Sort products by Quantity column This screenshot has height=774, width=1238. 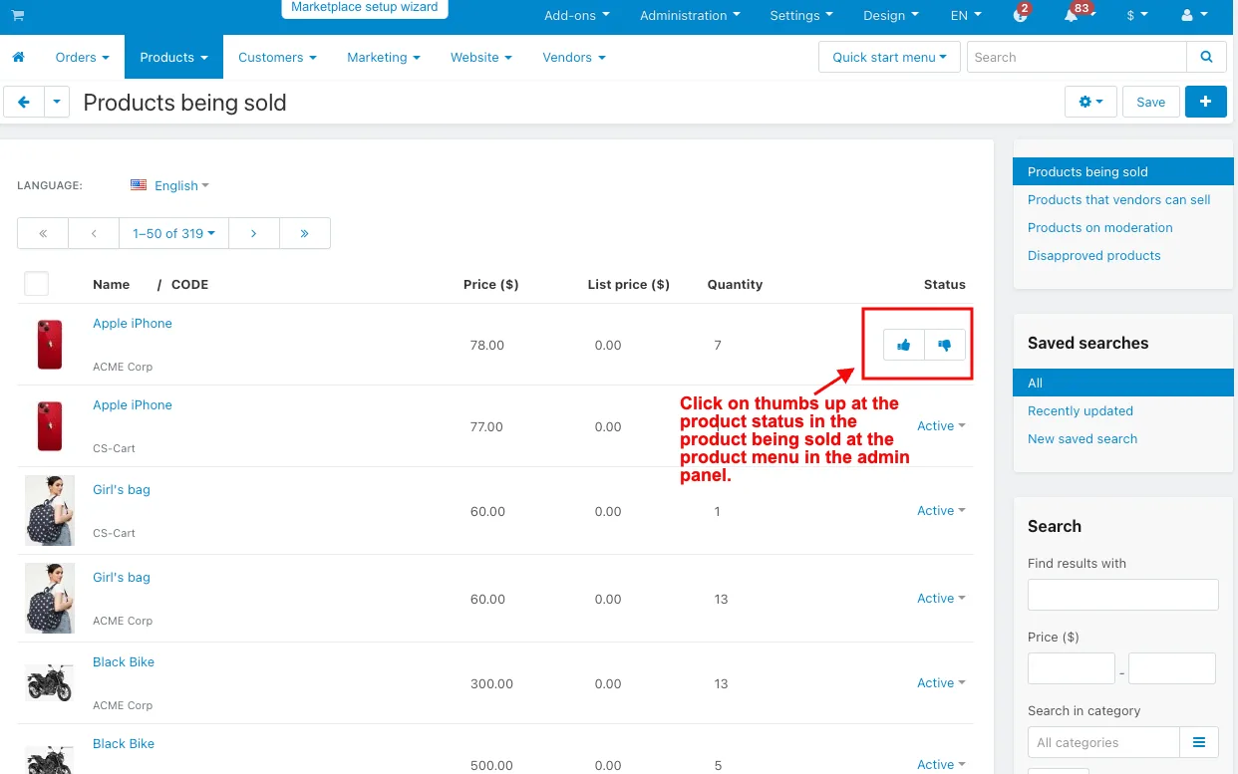click(736, 284)
